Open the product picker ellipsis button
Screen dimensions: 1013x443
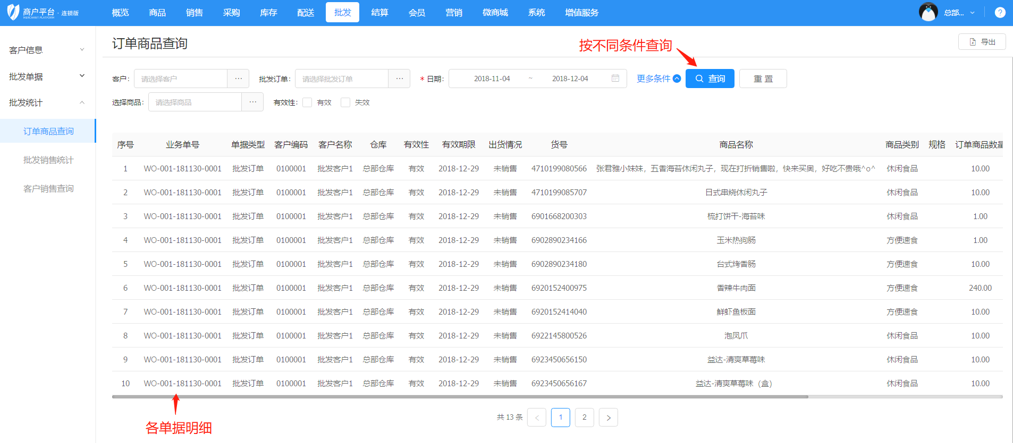tap(252, 102)
